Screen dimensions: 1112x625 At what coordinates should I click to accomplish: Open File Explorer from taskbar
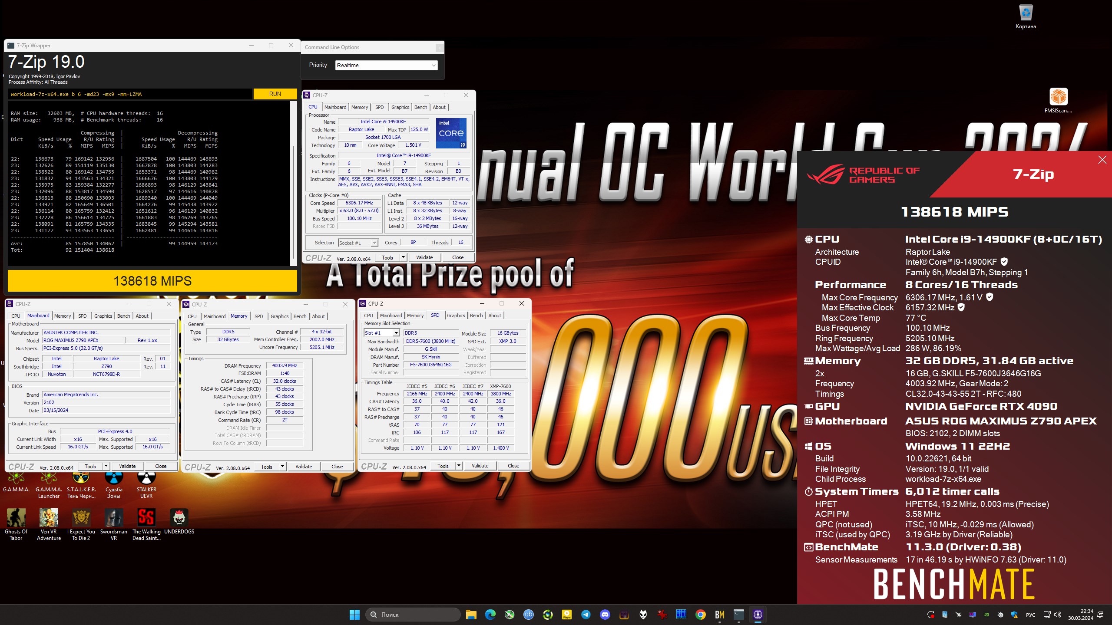(471, 615)
